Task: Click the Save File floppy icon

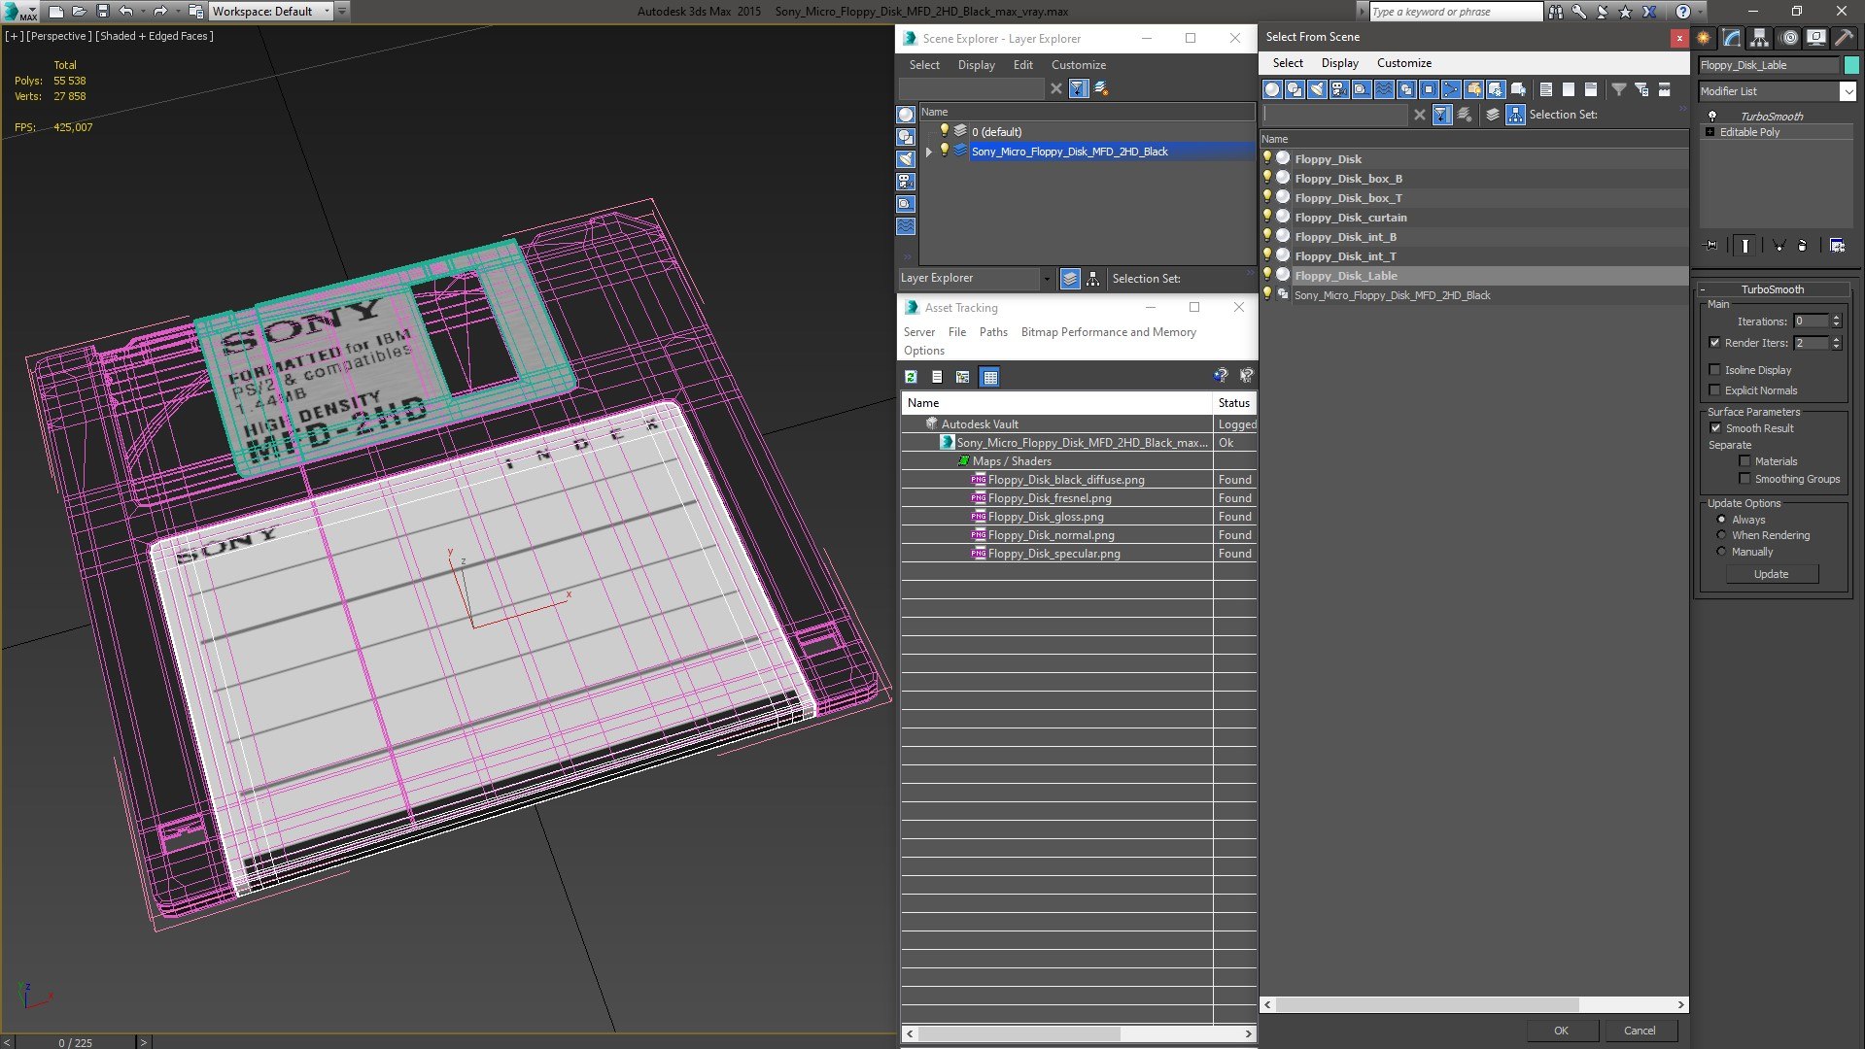Action: pyautogui.click(x=102, y=11)
